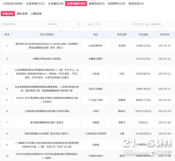The height and width of the screenshot is (161, 175).
Task: Switch to the 企业荣誉(2127) tab
Action: click(x=35, y=3)
